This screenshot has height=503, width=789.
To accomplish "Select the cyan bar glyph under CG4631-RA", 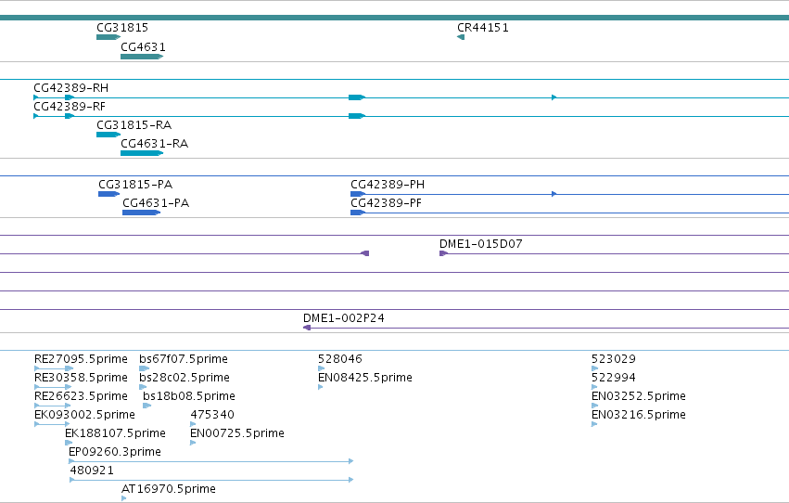I will [x=142, y=153].
